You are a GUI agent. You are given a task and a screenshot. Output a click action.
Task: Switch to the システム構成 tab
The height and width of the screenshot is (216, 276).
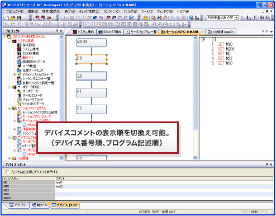click(83, 32)
